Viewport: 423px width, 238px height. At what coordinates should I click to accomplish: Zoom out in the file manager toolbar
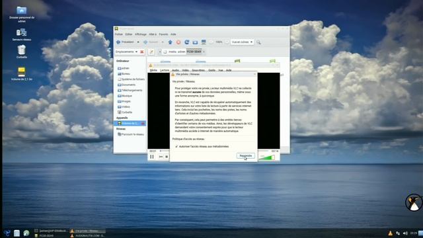click(x=211, y=42)
